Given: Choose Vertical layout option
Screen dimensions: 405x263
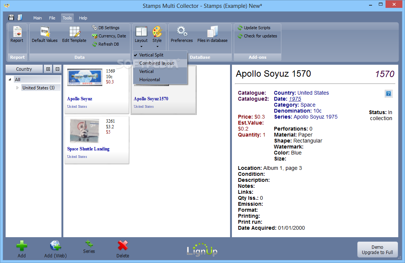Looking at the screenshot, I should click(x=160, y=71).
